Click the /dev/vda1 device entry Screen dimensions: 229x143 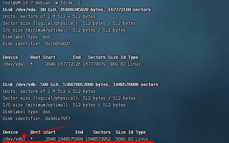coord(14,64)
